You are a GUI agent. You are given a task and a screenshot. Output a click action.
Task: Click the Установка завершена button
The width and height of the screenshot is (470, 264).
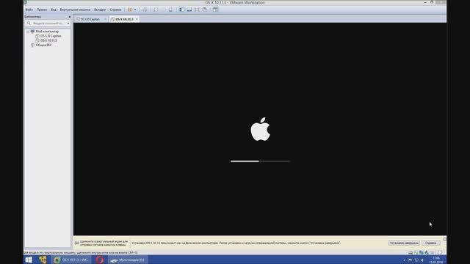[x=404, y=243]
